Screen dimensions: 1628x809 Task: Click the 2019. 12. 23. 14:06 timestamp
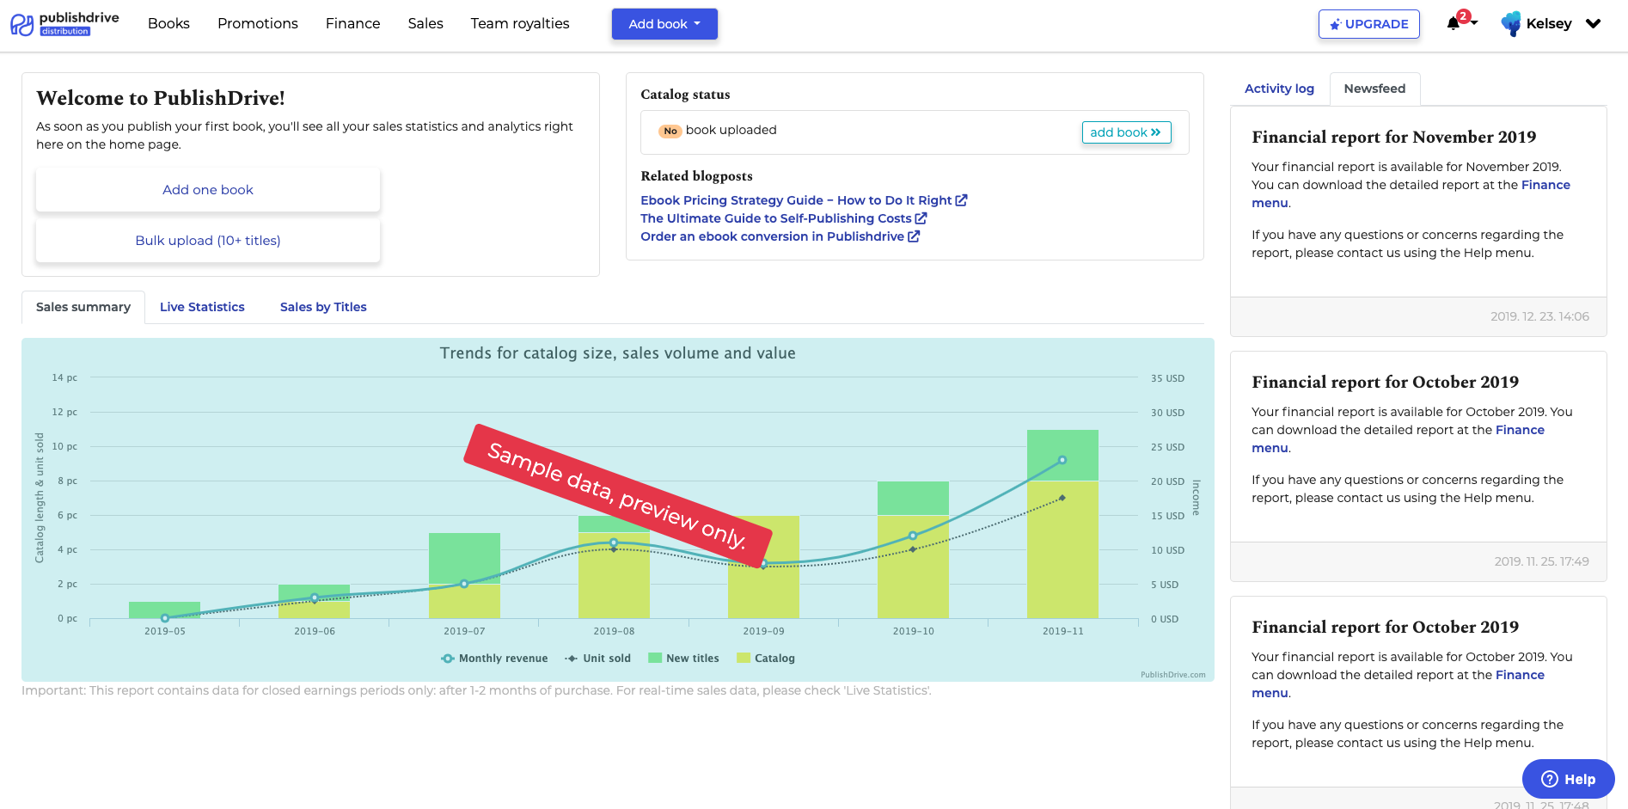(x=1539, y=316)
